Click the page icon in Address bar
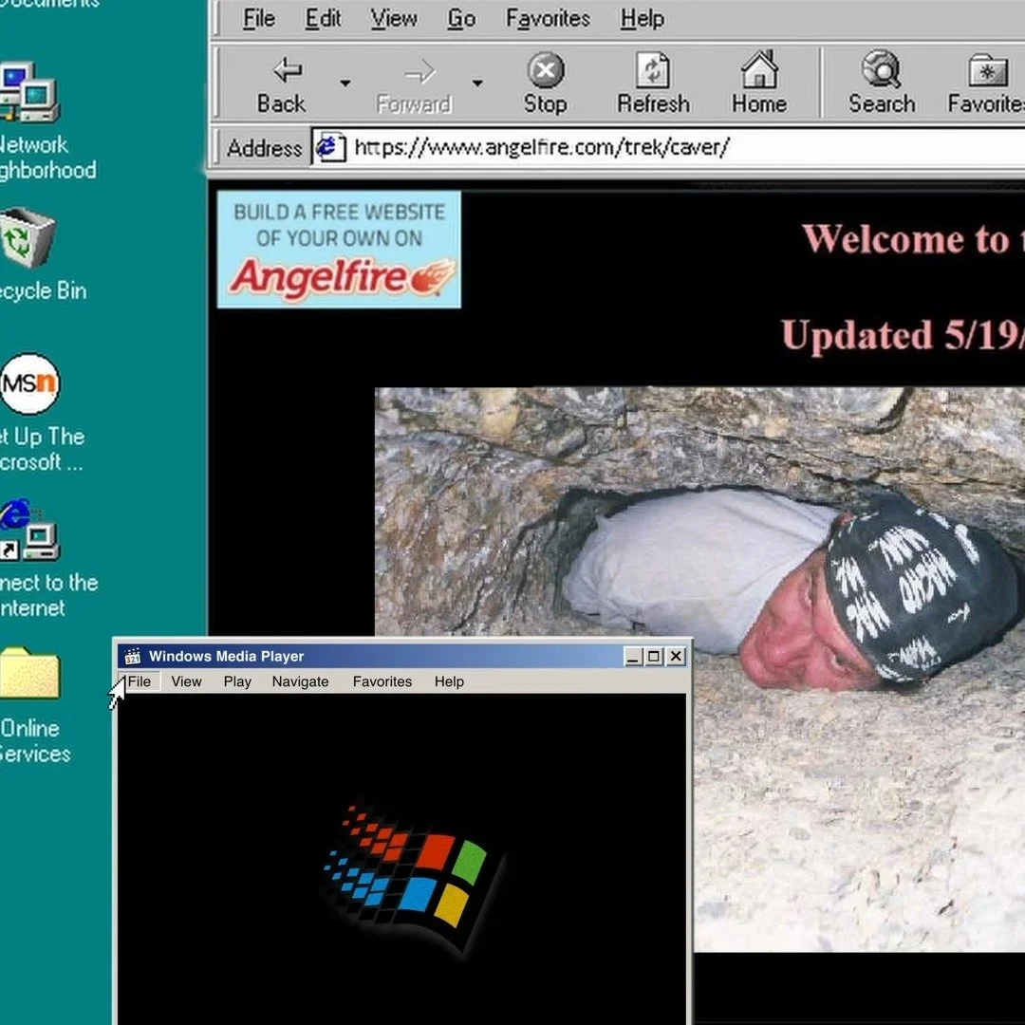Screen dimensions: 1025x1025 [331, 147]
